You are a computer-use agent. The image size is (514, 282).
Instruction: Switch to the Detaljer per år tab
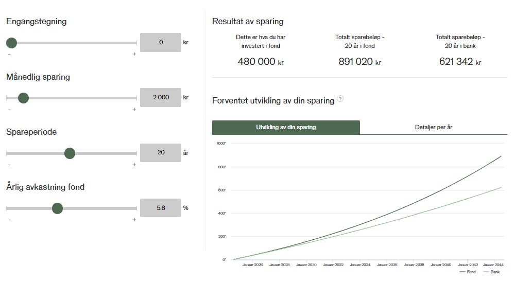[433, 127]
